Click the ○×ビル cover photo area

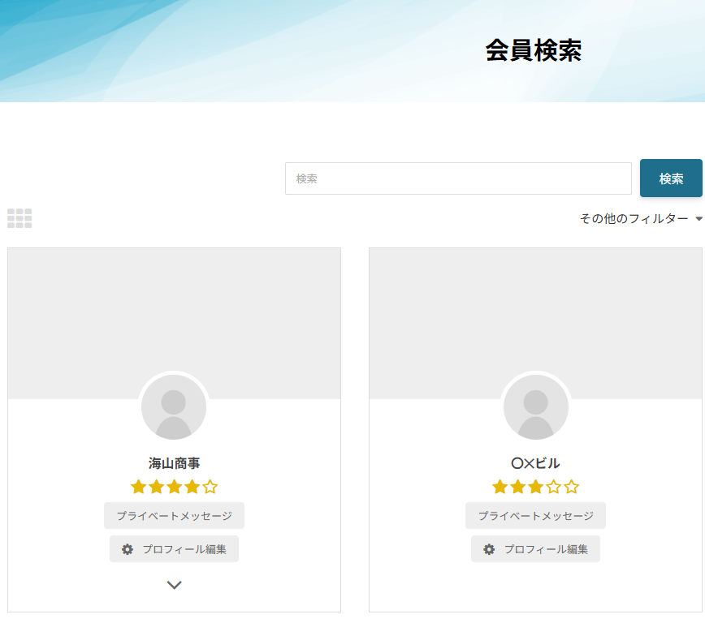[x=535, y=308]
